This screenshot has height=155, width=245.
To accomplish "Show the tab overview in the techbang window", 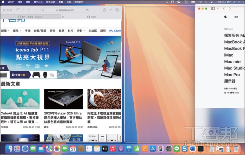I will coord(117,10).
